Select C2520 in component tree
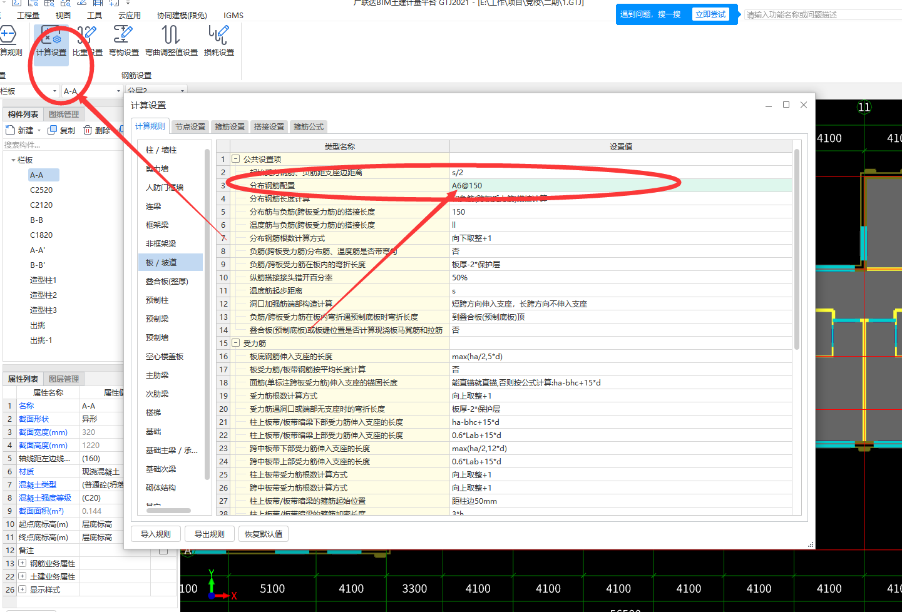This screenshot has height=612, width=902. pyautogui.click(x=41, y=190)
